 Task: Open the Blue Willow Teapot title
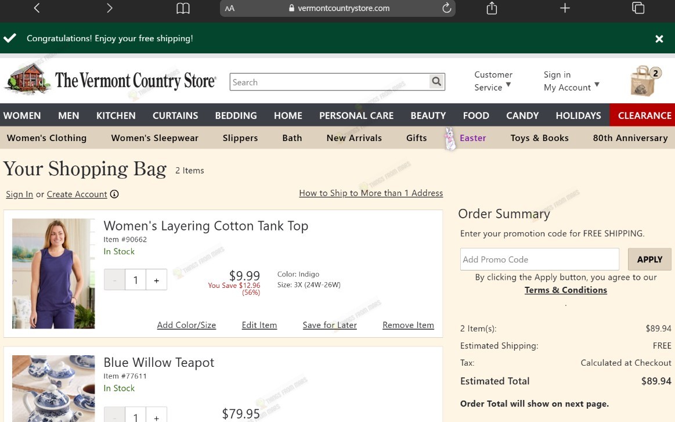click(159, 363)
